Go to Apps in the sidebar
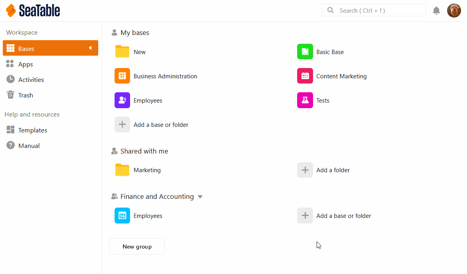The height and width of the screenshot is (274, 467). pyautogui.click(x=25, y=64)
